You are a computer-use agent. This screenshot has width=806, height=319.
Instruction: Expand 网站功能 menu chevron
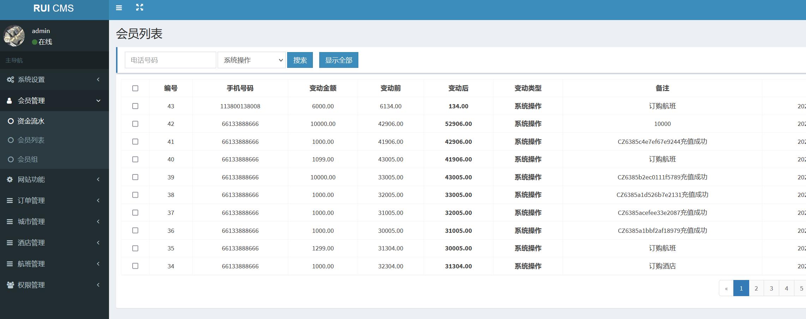[x=98, y=179]
